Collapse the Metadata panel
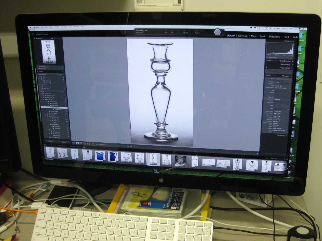This screenshot has height=241, width=322. [291, 76]
